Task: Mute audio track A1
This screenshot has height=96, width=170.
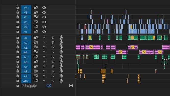Action: pyautogui.click(x=44, y=38)
